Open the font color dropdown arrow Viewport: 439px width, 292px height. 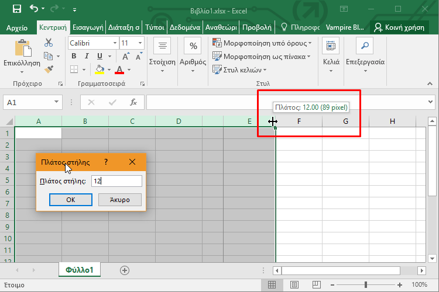pyautogui.click(x=129, y=69)
